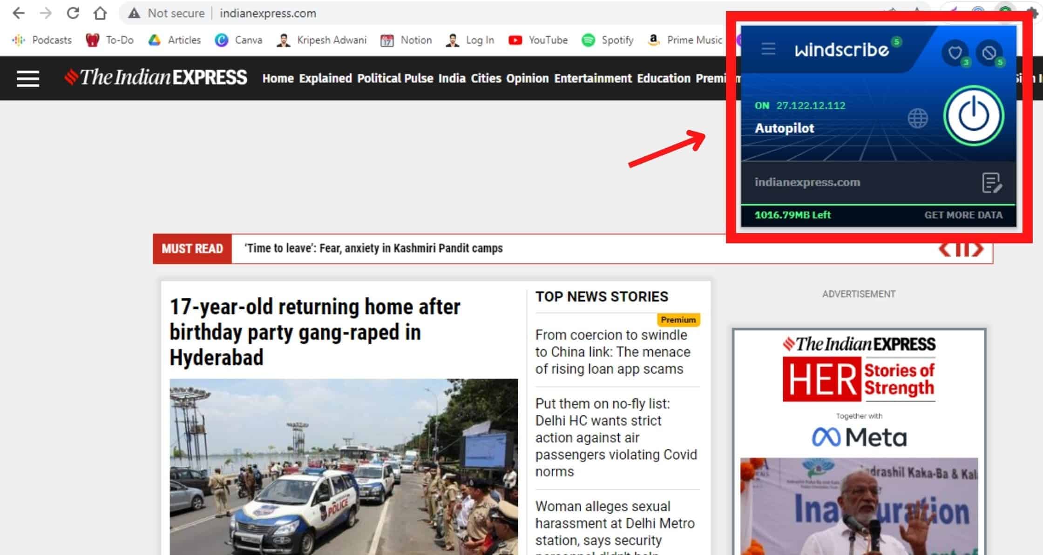Image resolution: width=1043 pixels, height=555 pixels.
Task: Open location list via globe icon
Action: [x=917, y=118]
